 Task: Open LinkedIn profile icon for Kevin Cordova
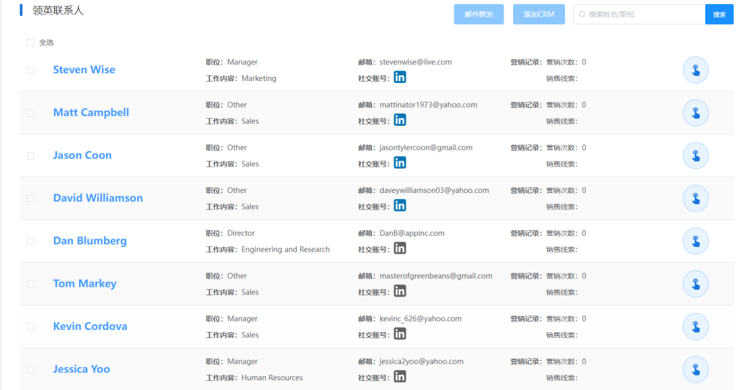click(400, 334)
